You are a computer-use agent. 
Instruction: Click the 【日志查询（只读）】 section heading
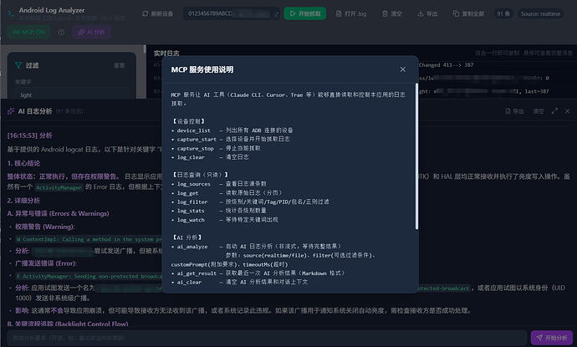click(x=201, y=175)
